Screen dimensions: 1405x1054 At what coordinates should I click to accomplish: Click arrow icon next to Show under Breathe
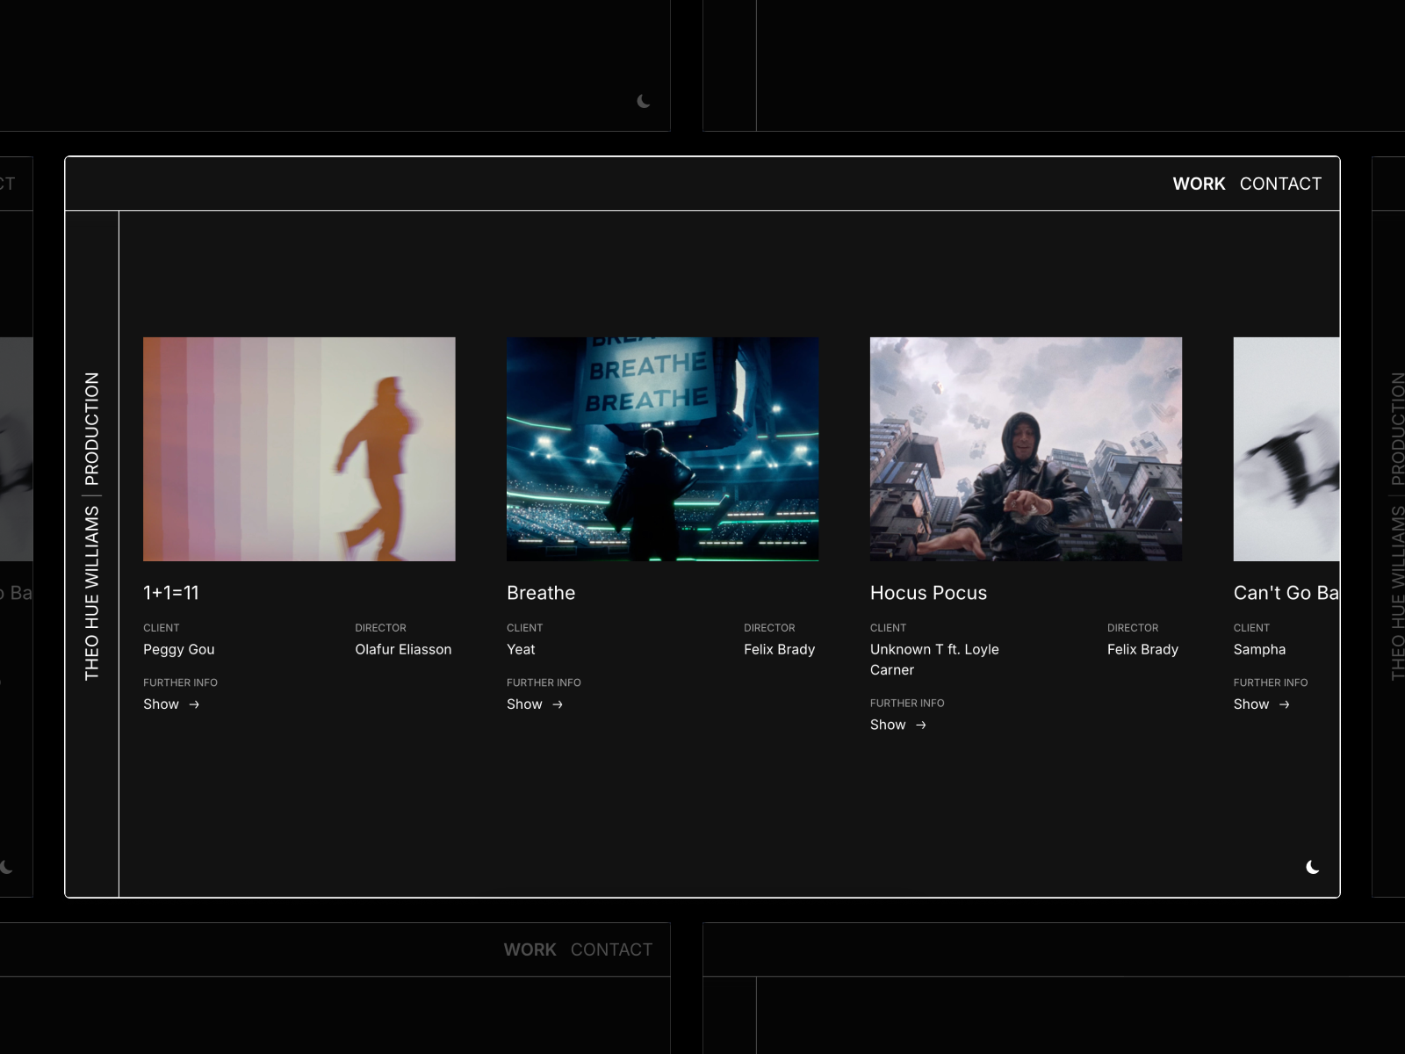click(558, 704)
